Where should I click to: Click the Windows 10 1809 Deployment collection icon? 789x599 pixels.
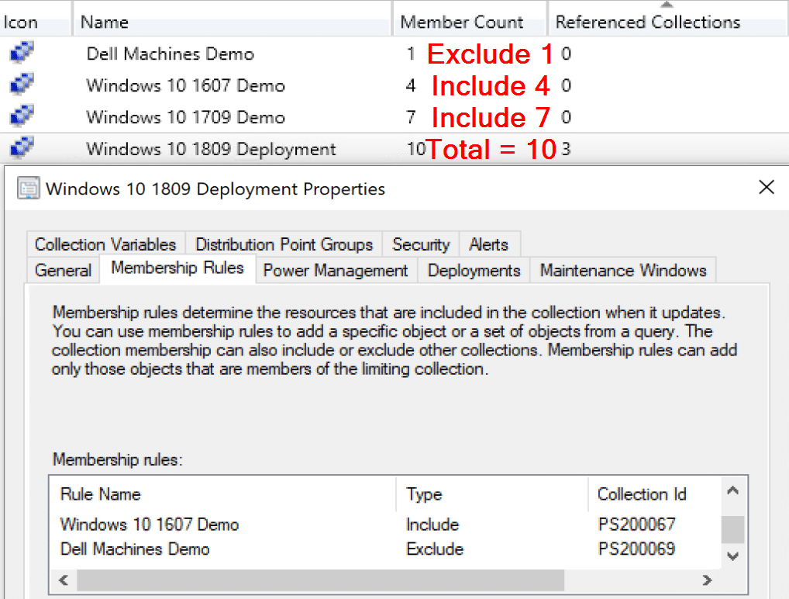[x=21, y=148]
